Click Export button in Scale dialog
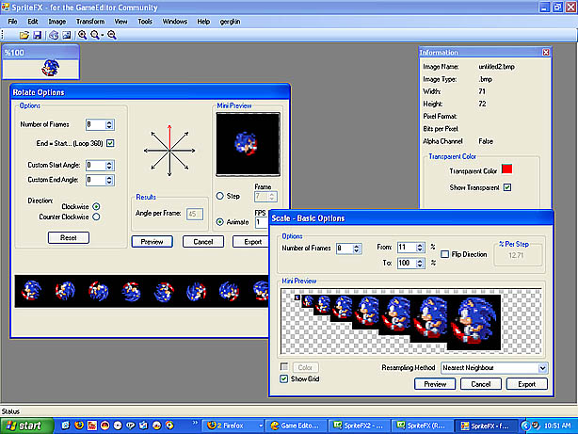 527,384
